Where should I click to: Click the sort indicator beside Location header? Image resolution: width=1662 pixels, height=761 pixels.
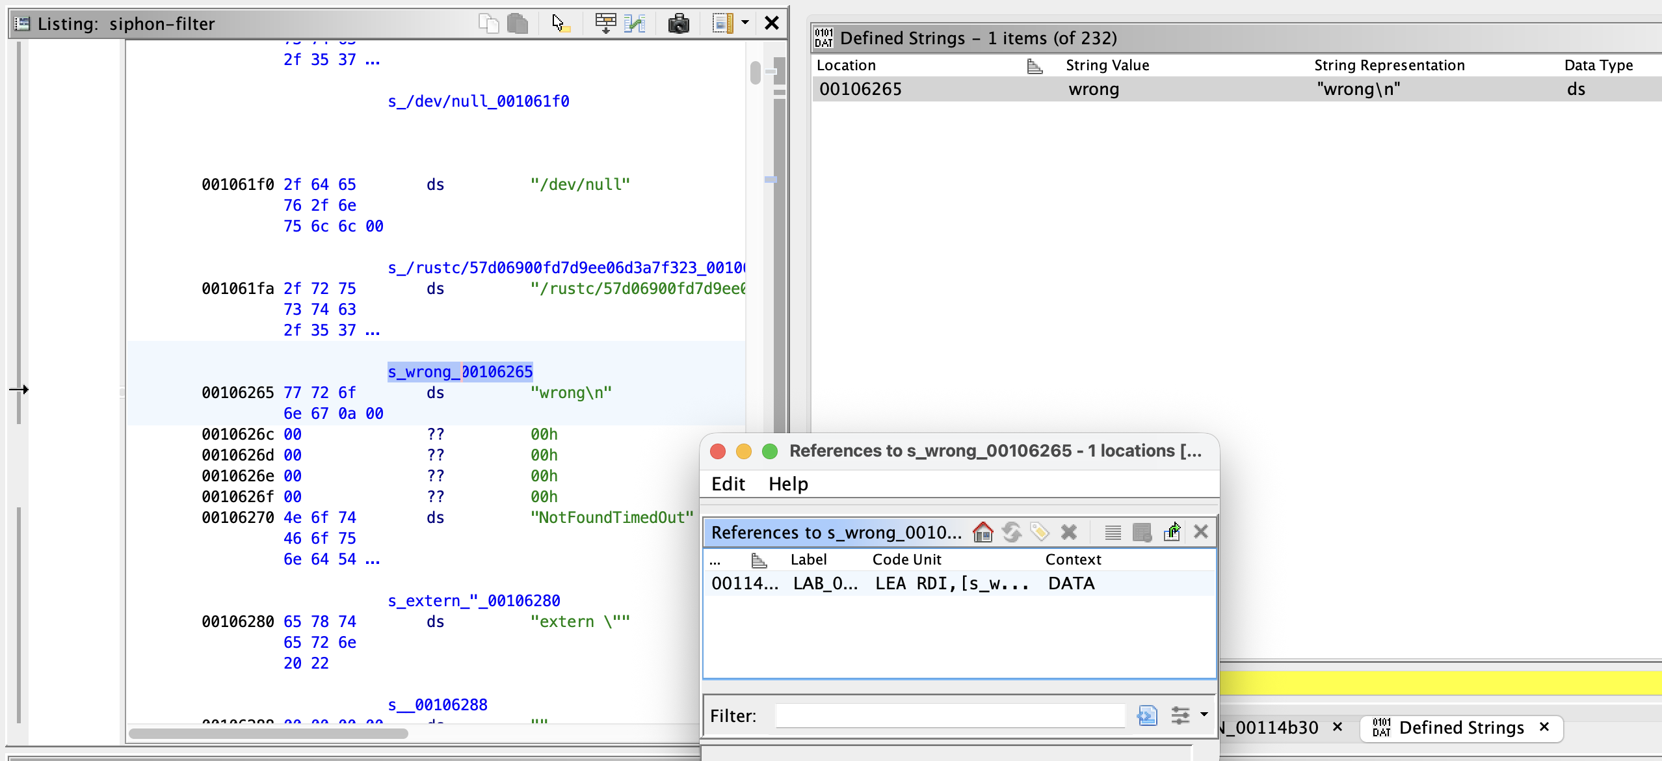(x=1035, y=65)
